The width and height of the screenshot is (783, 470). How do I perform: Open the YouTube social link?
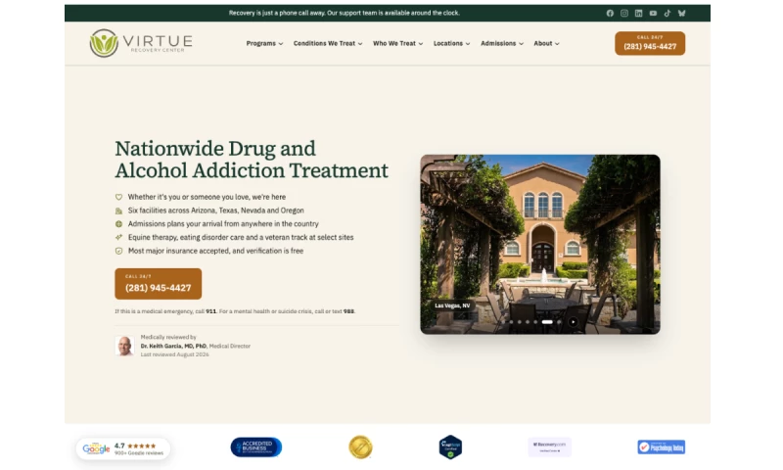coord(653,14)
